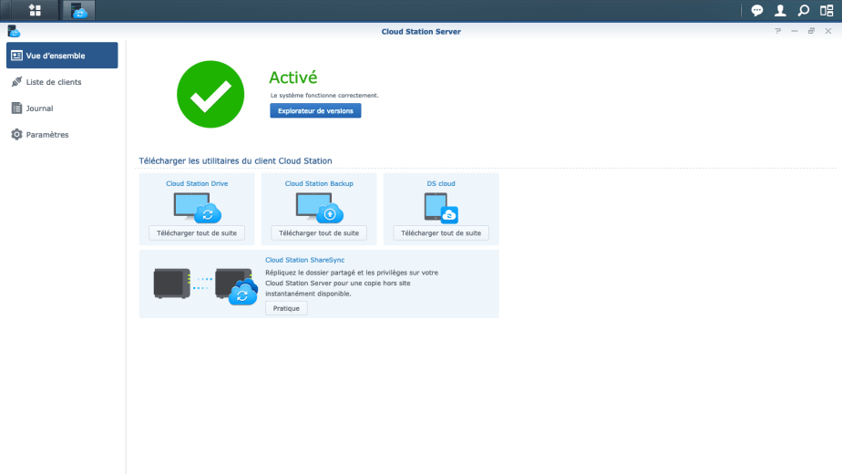Viewport: 842px width, 474px height.
Task: Click the Pratique button under ShareSync
Action: click(286, 308)
